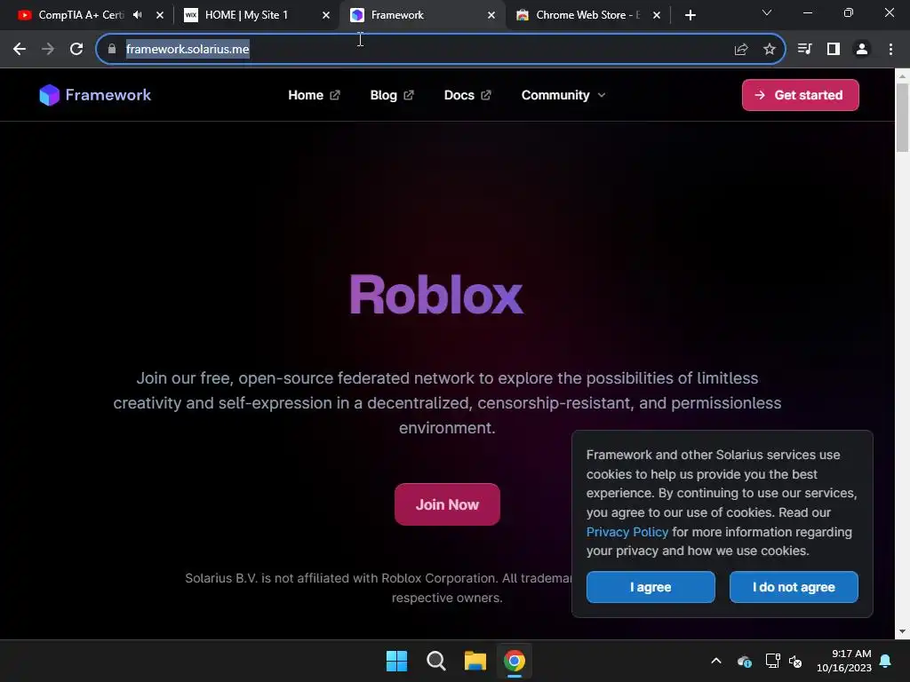Viewport: 910px width, 682px height.
Task: Bookmark this page with the star icon
Action: pos(769,50)
